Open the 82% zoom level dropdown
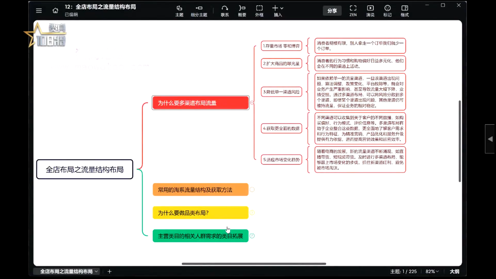 [432, 272]
